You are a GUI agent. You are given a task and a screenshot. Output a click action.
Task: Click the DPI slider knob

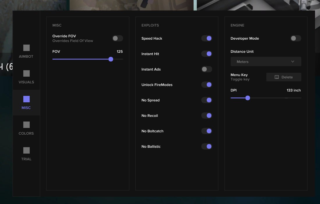247,98
